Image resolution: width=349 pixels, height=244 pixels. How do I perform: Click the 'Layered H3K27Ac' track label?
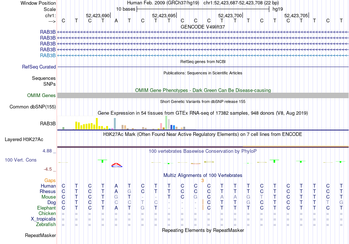point(24,140)
